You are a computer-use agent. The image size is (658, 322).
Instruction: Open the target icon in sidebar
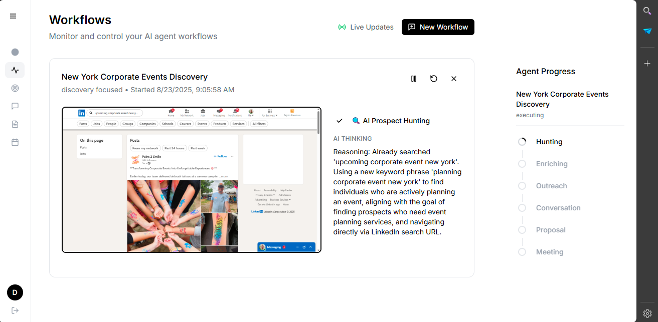coord(15,88)
